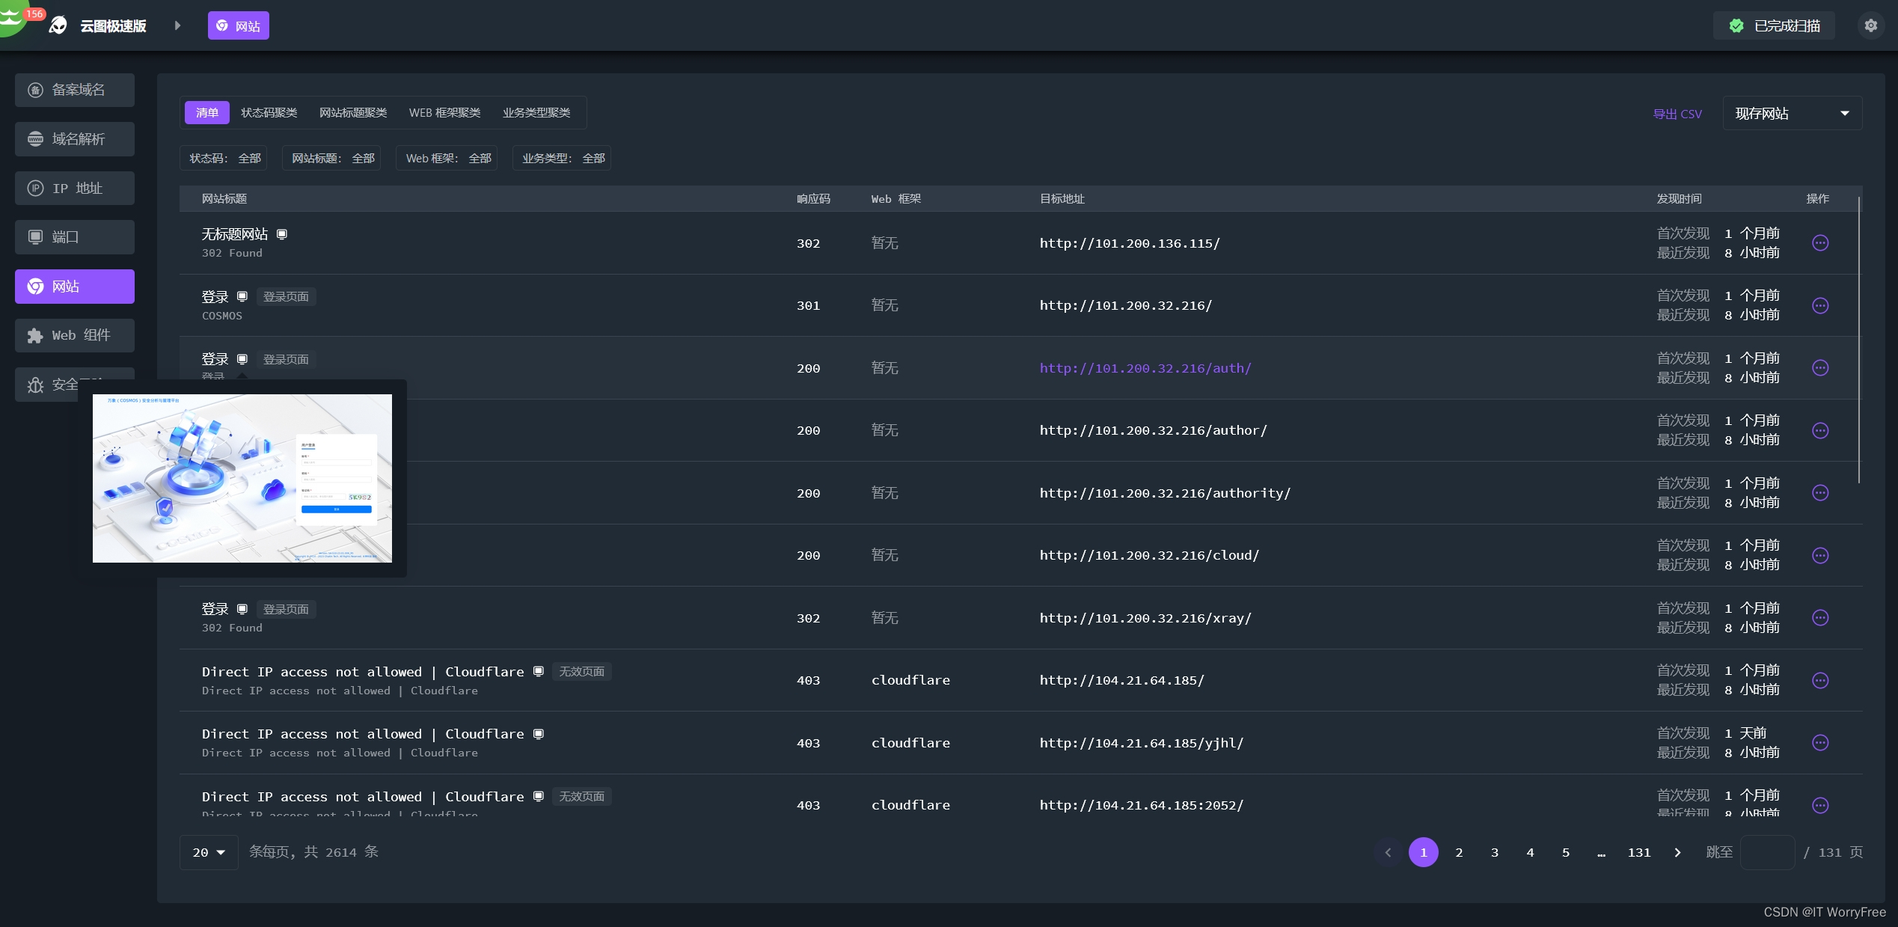Image resolution: width=1898 pixels, height=927 pixels.
Task: Click the 导出 CSV link
Action: [x=1677, y=114]
